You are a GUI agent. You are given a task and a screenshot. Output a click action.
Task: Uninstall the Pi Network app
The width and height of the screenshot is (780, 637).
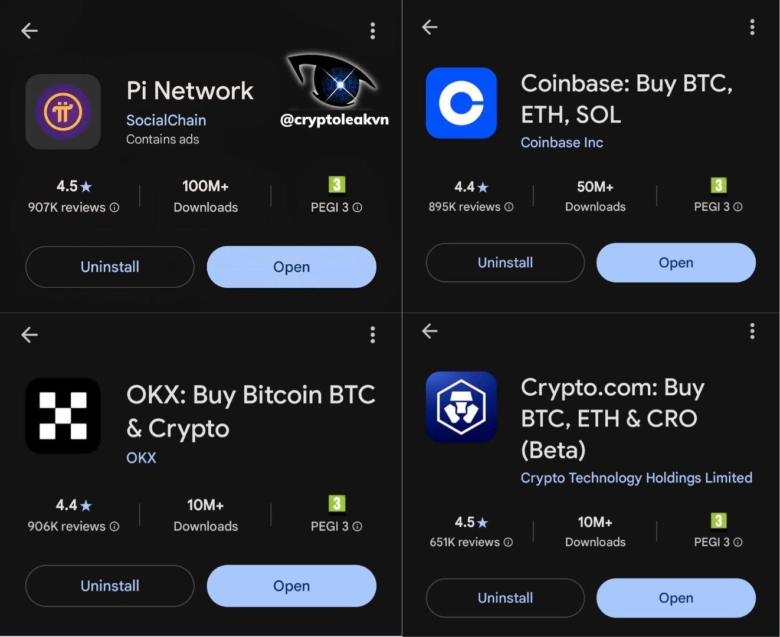[110, 267]
